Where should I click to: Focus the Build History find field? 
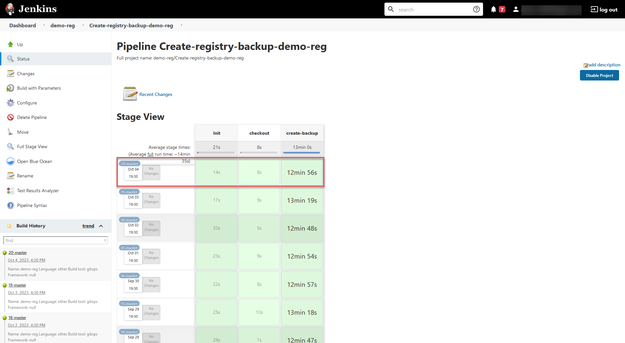click(x=56, y=240)
